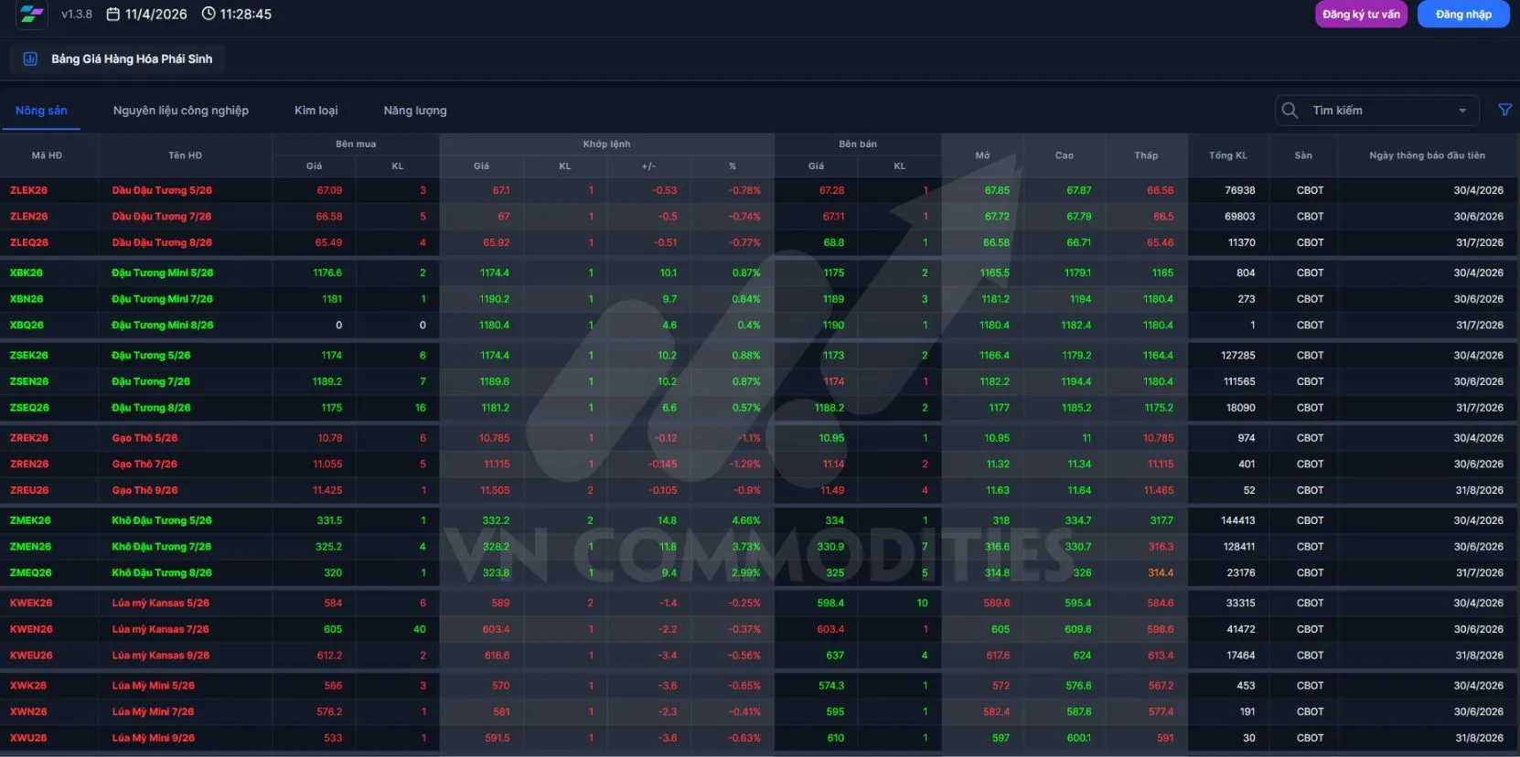Select contract Khô Đậu Tương 7/26
The height and width of the screenshot is (757, 1520).
tap(161, 547)
